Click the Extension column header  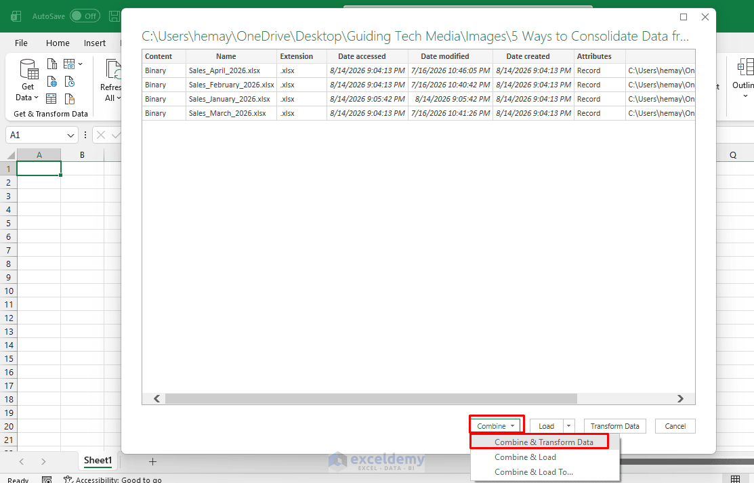(x=302, y=56)
